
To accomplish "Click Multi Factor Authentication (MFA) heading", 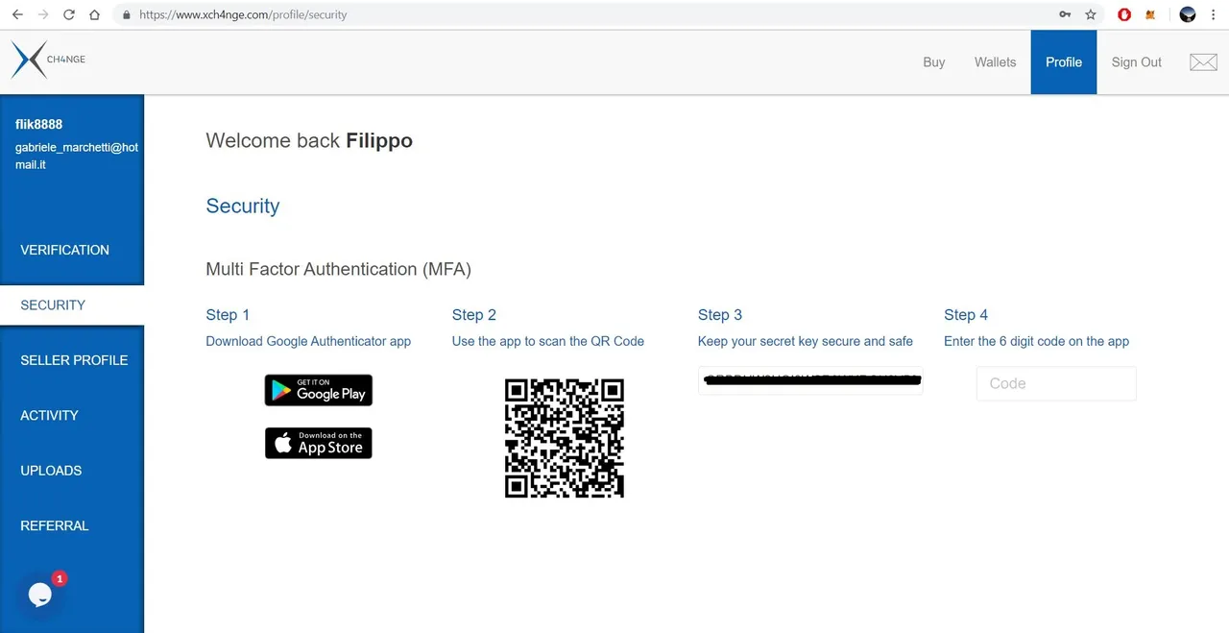I will (338, 269).
